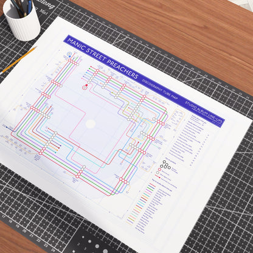Click the red roundel marker on the map
The width and height of the screenshot is (253, 253).
85,88
